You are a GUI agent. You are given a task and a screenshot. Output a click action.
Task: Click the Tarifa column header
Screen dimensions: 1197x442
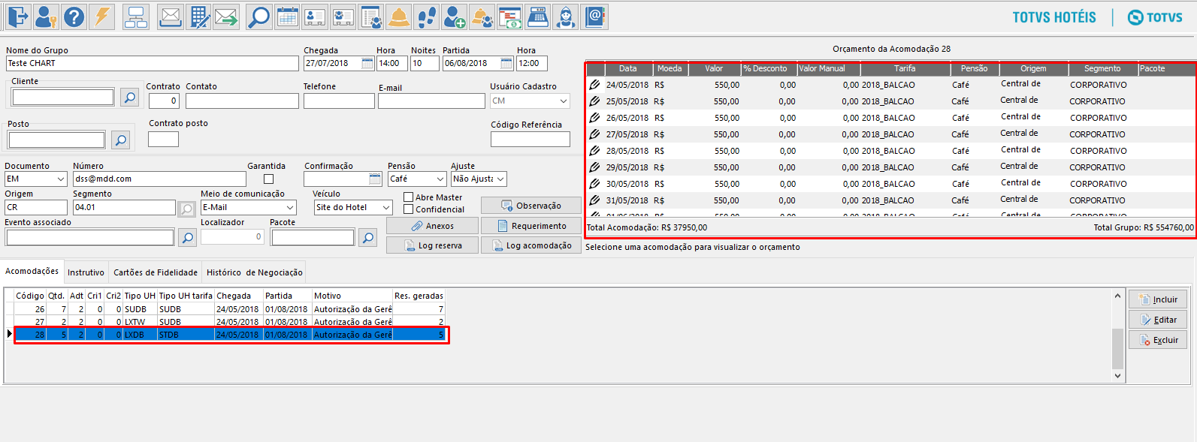(905, 68)
